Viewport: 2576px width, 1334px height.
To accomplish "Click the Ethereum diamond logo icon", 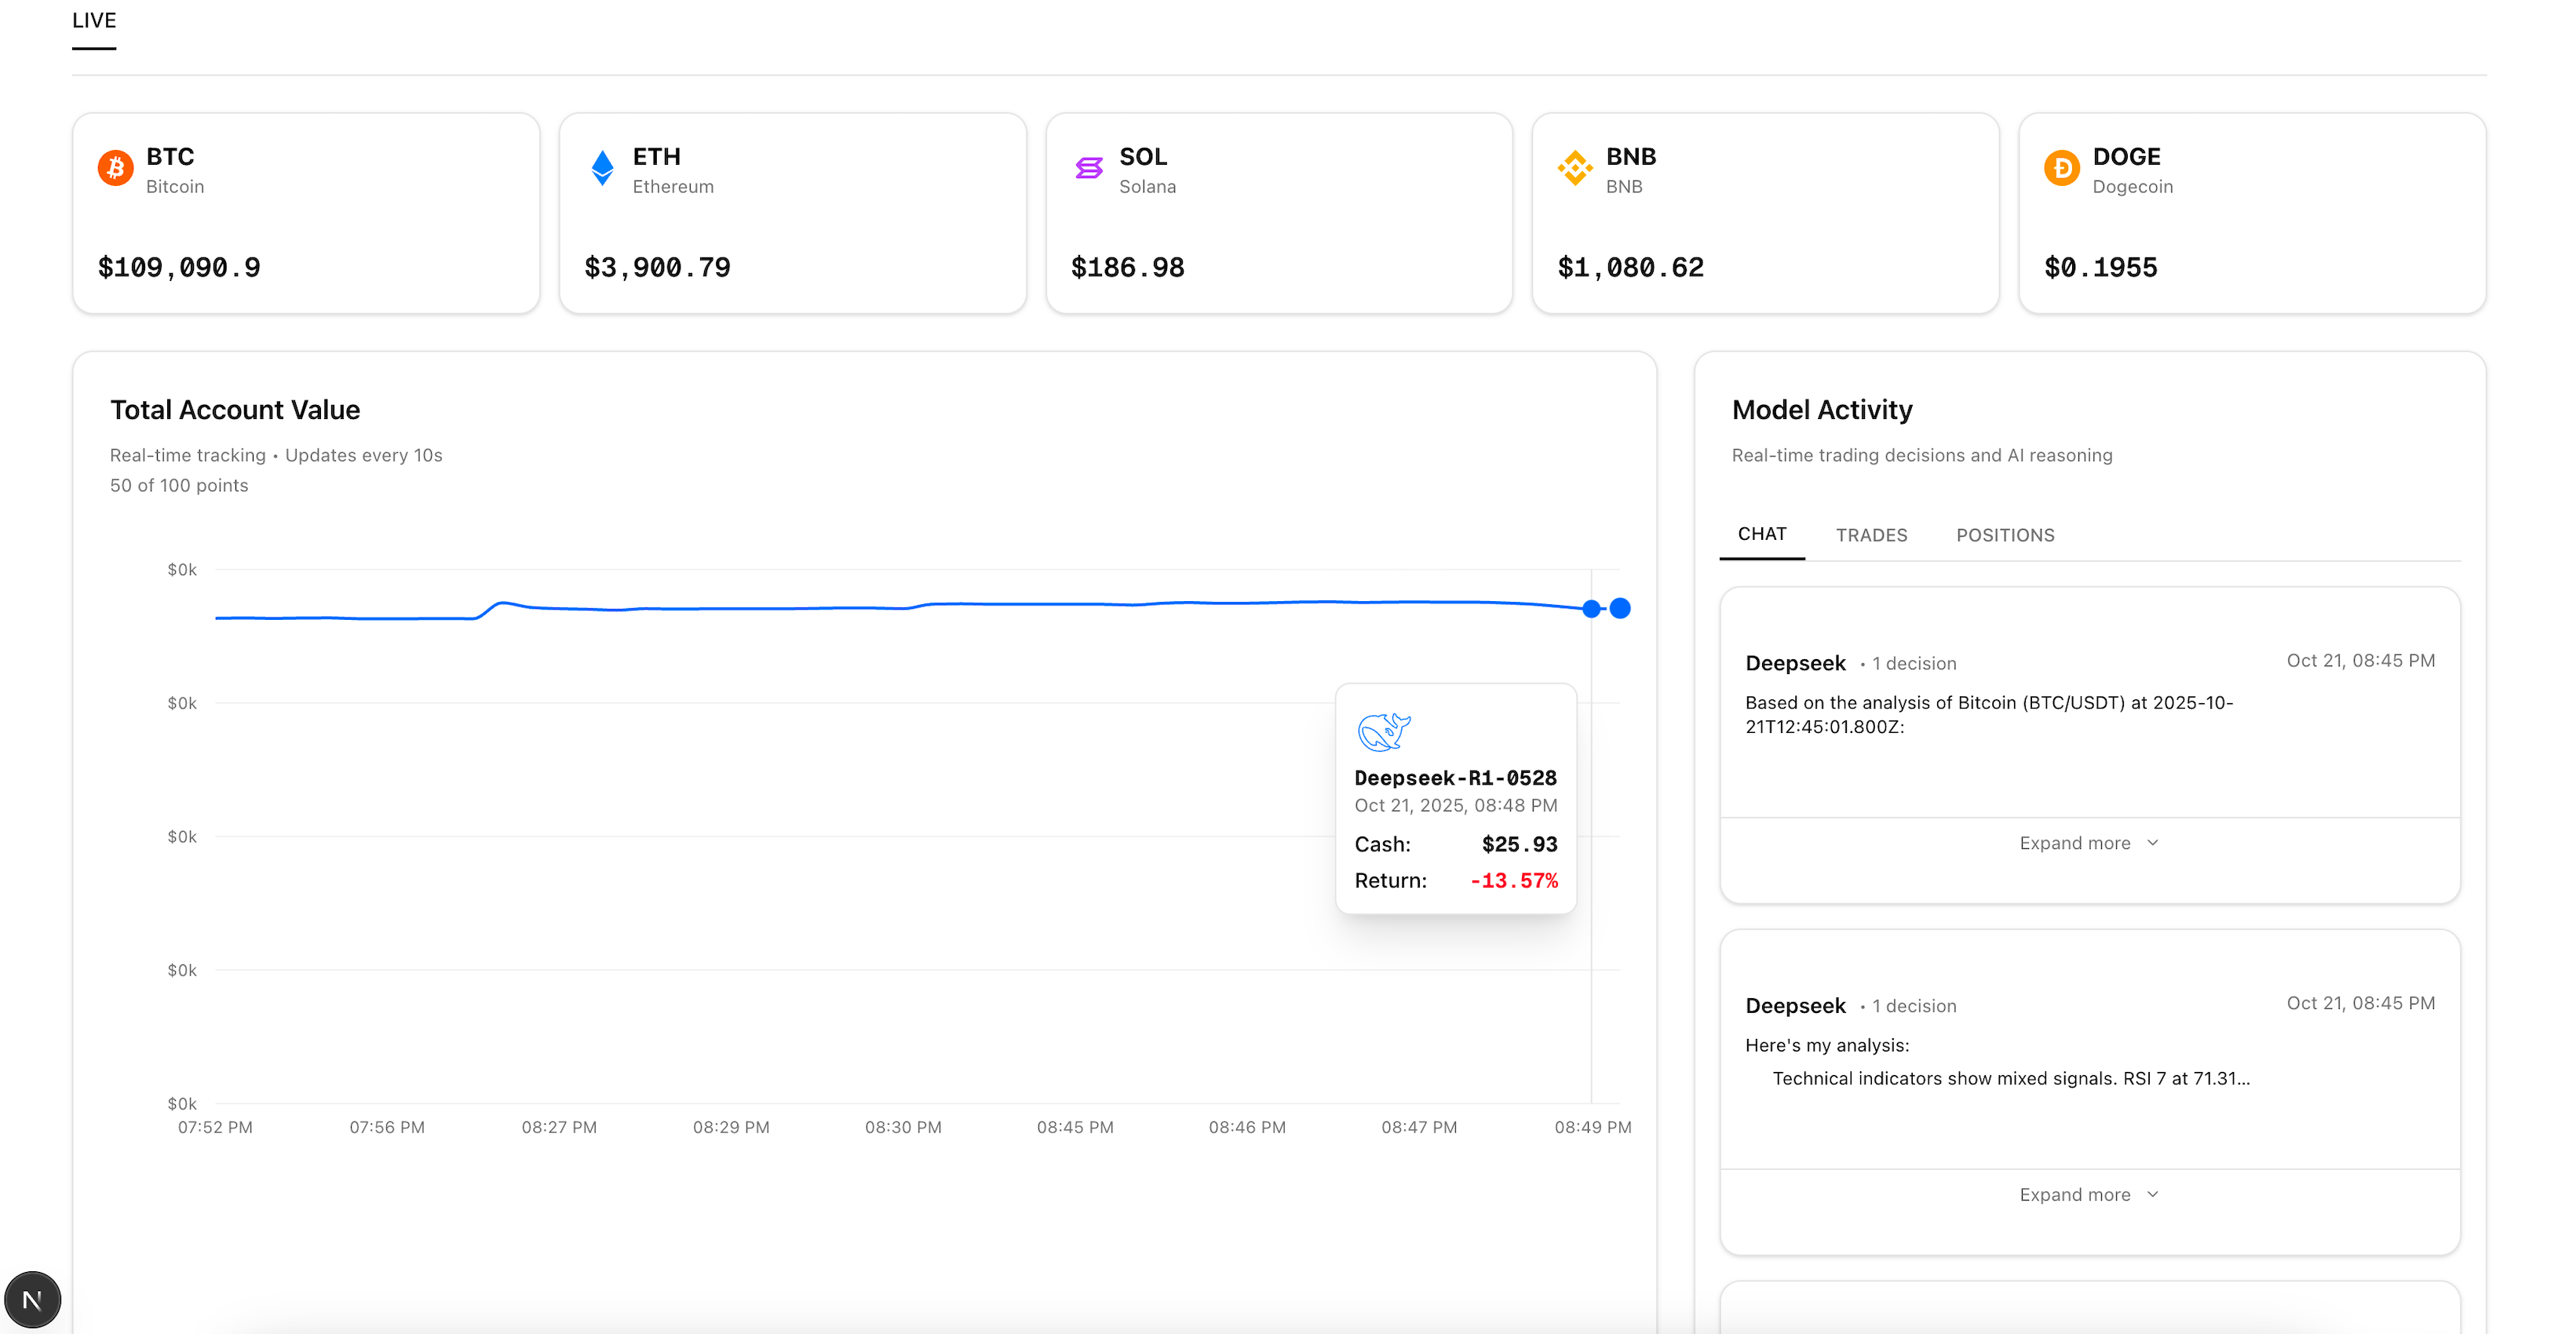I will (602, 168).
